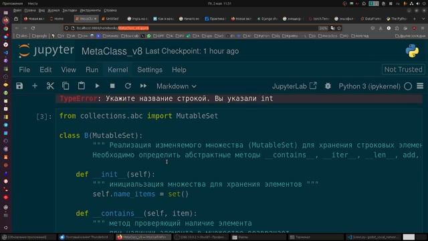
Task: Insert a new cell with the plus icon
Action: pyautogui.click(x=35, y=86)
